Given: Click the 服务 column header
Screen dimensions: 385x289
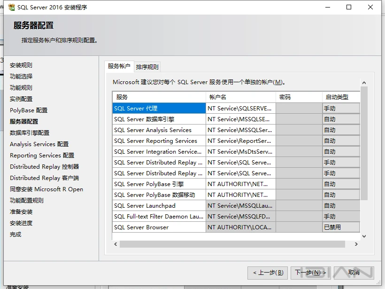Looking at the screenshot, I should pos(159,97).
